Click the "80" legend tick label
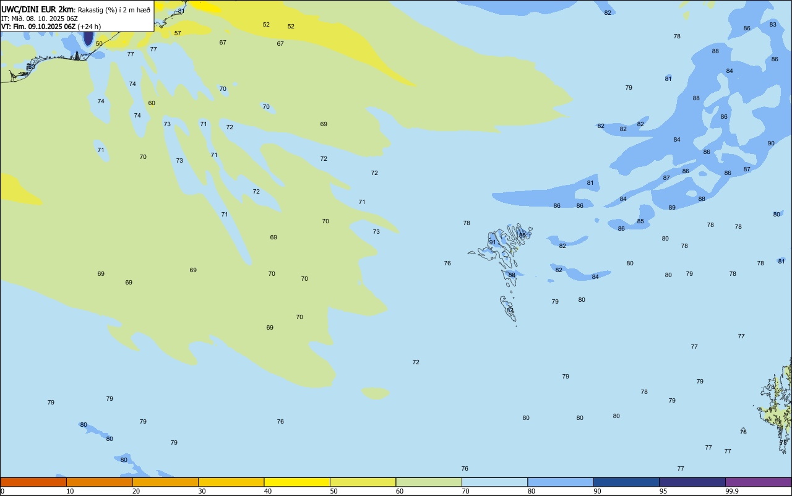 [x=532, y=491]
